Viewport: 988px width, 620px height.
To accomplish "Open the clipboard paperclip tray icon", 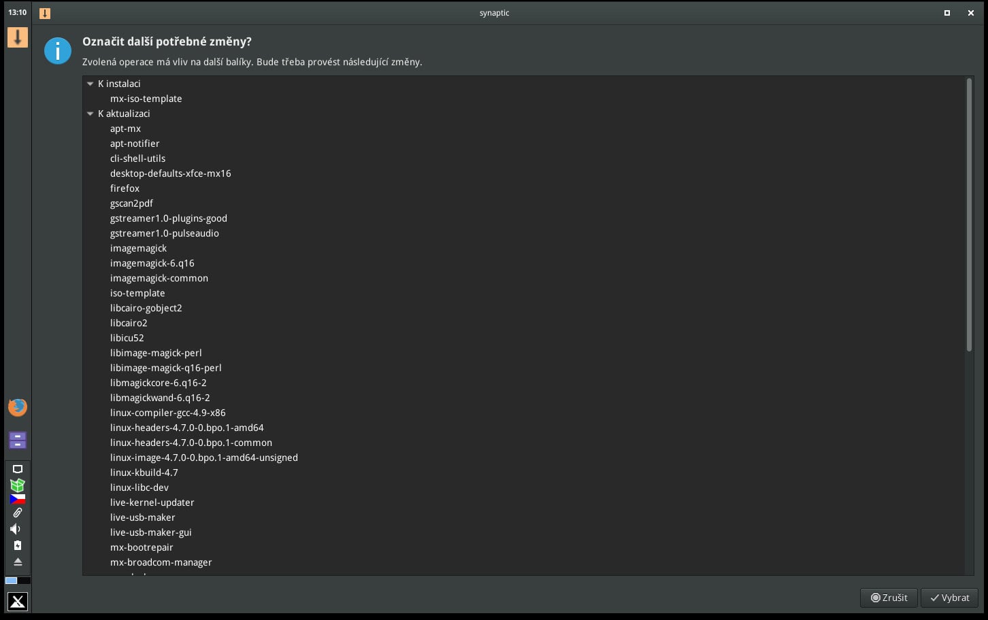I will 18,513.
